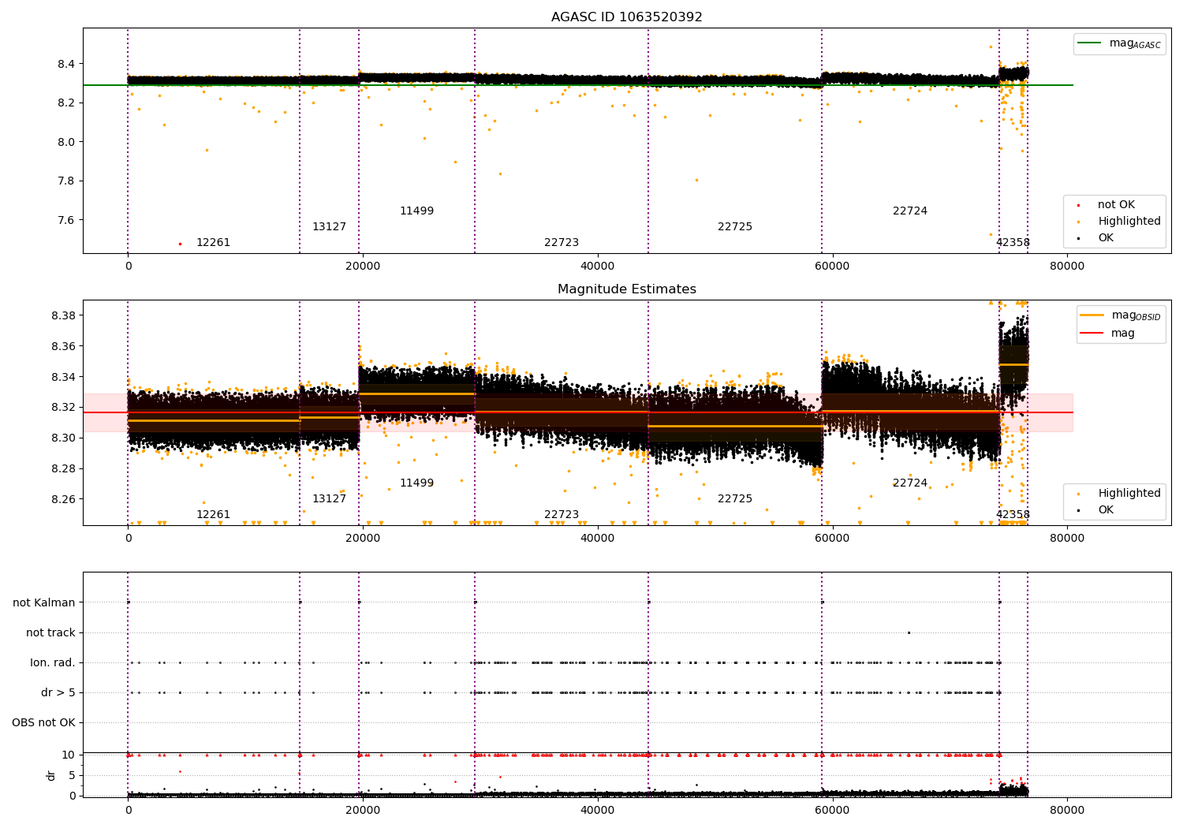1183x828 pixels.
Task: Click obsid label 42358 in the top plot
Action: 1013,243
